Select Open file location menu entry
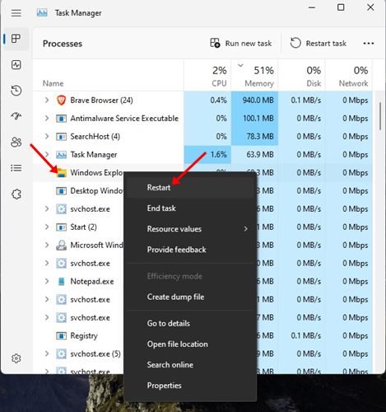 pos(190,344)
